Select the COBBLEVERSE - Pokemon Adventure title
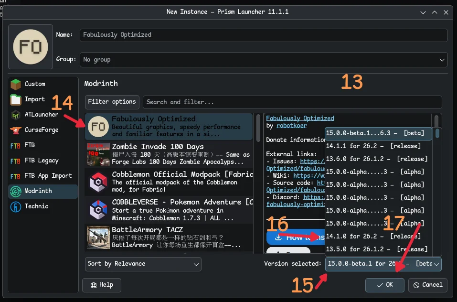This screenshot has width=457, height=302. tap(182, 202)
